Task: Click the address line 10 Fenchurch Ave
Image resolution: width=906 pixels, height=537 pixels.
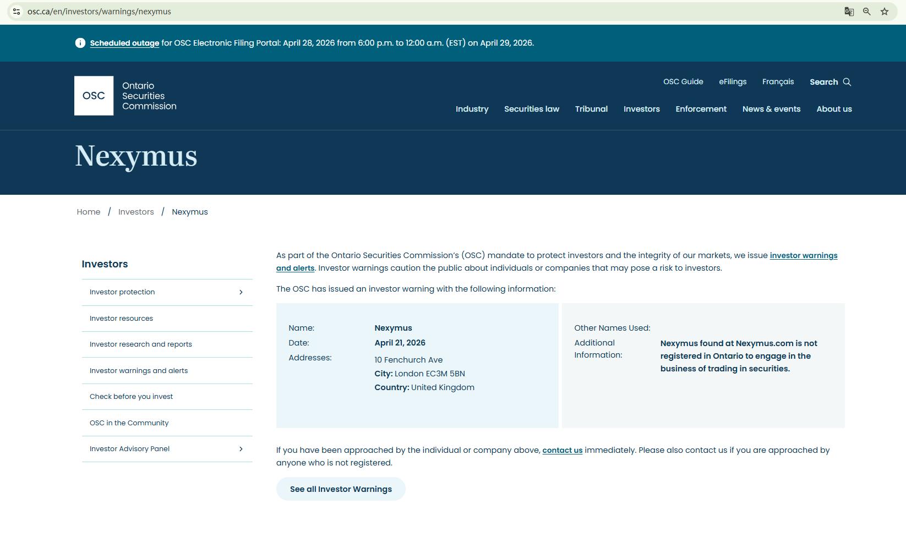Action: pos(408,360)
